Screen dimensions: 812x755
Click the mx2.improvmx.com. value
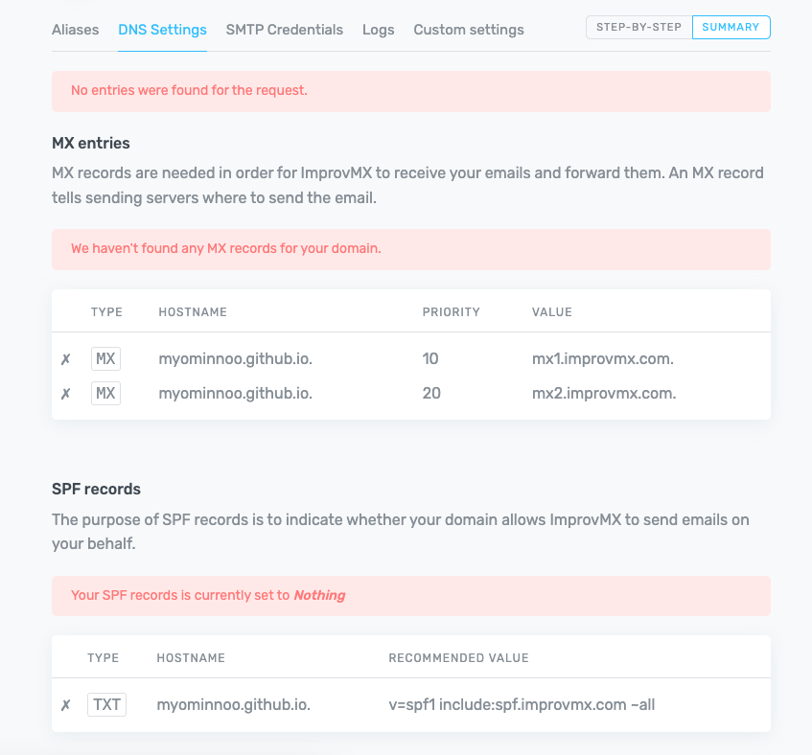[x=604, y=393]
